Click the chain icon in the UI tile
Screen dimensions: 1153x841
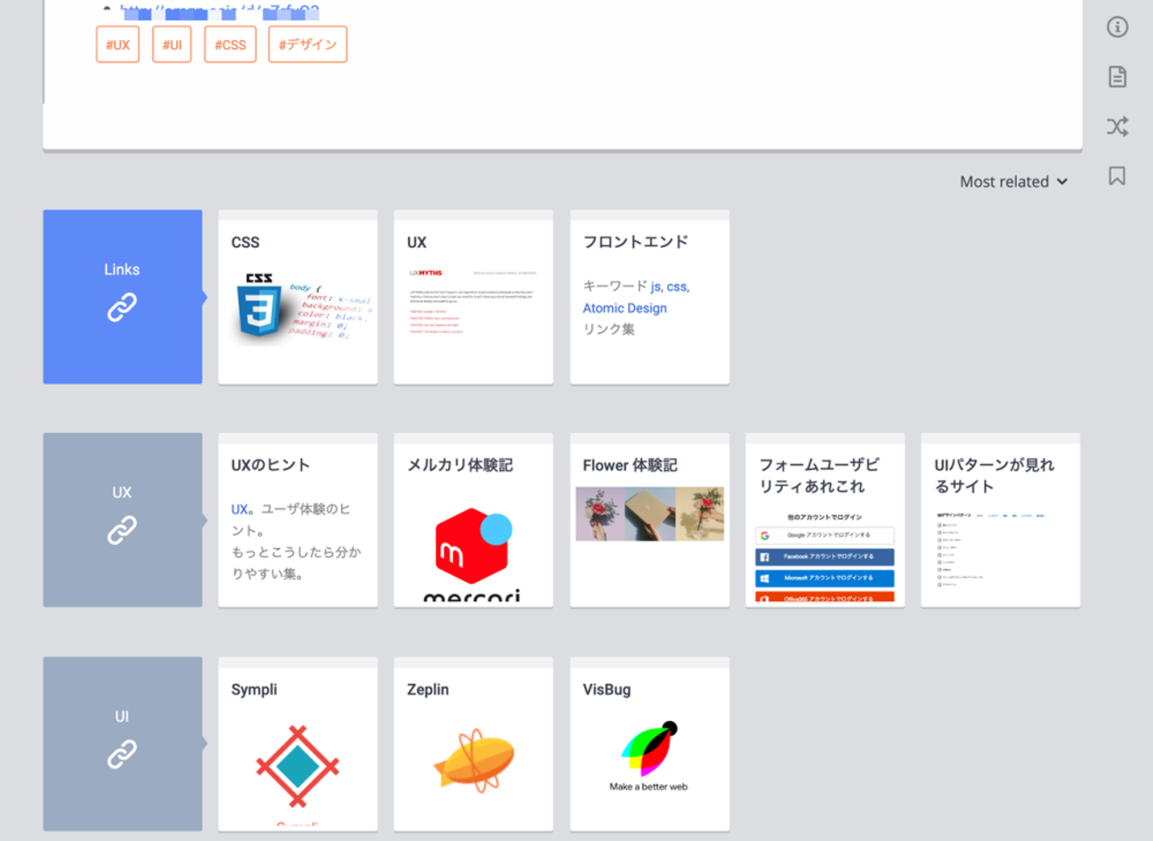pos(122,754)
